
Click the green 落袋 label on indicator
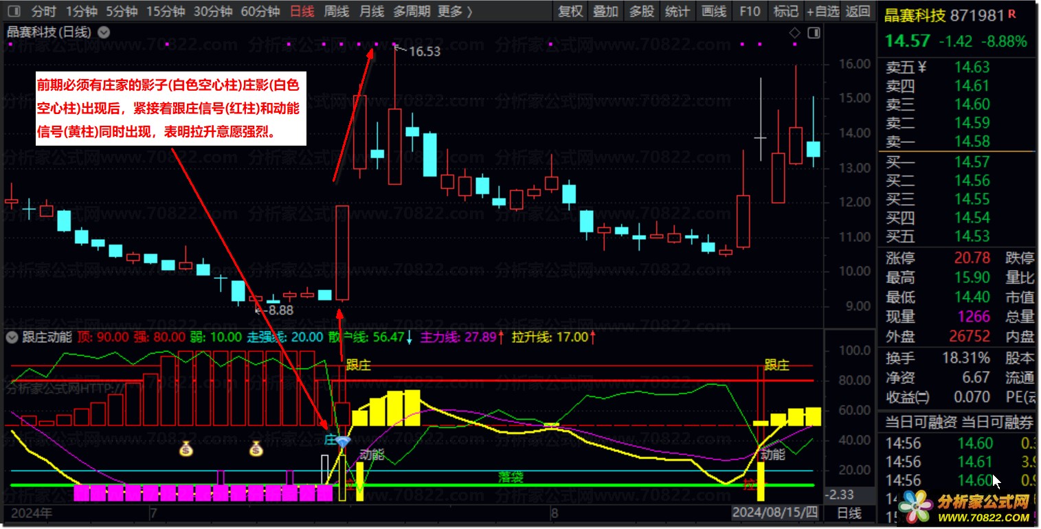click(511, 477)
